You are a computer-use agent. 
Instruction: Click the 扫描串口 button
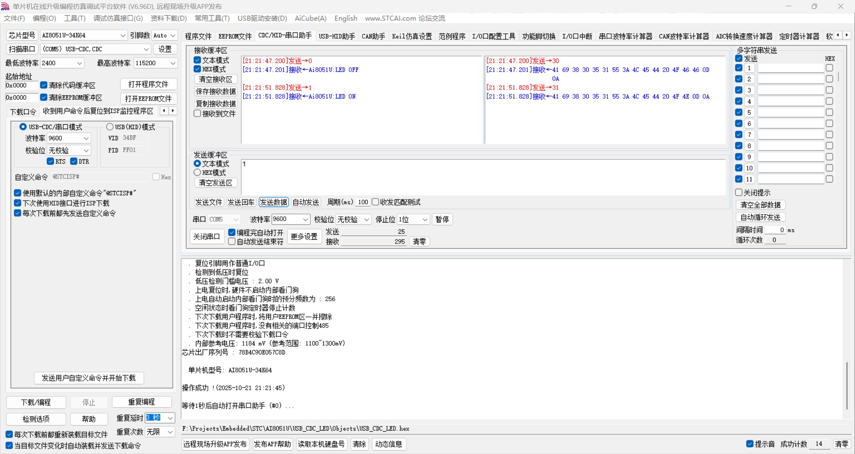(x=22, y=49)
